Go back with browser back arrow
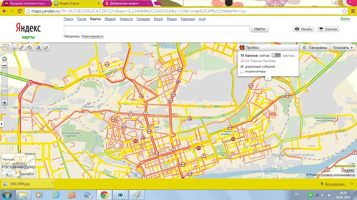 (x=4, y=11)
